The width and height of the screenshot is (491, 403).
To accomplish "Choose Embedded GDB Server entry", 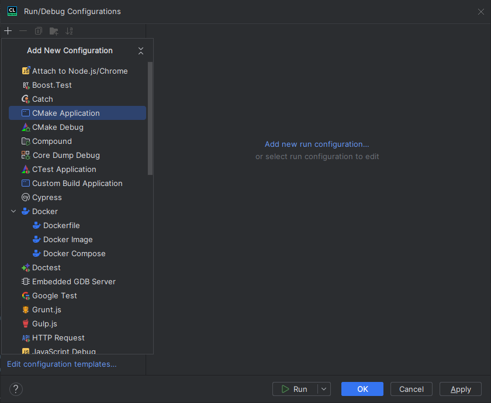I will coord(77,281).
